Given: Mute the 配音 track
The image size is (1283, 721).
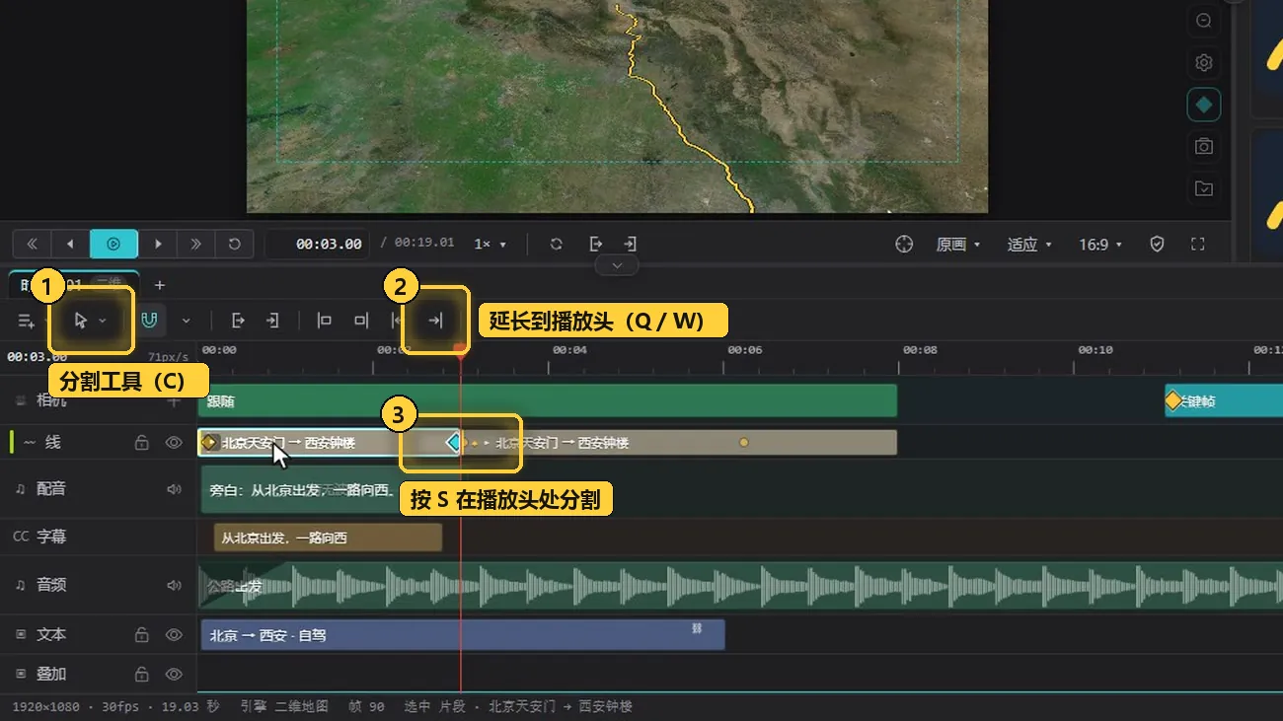Looking at the screenshot, I should 174,489.
